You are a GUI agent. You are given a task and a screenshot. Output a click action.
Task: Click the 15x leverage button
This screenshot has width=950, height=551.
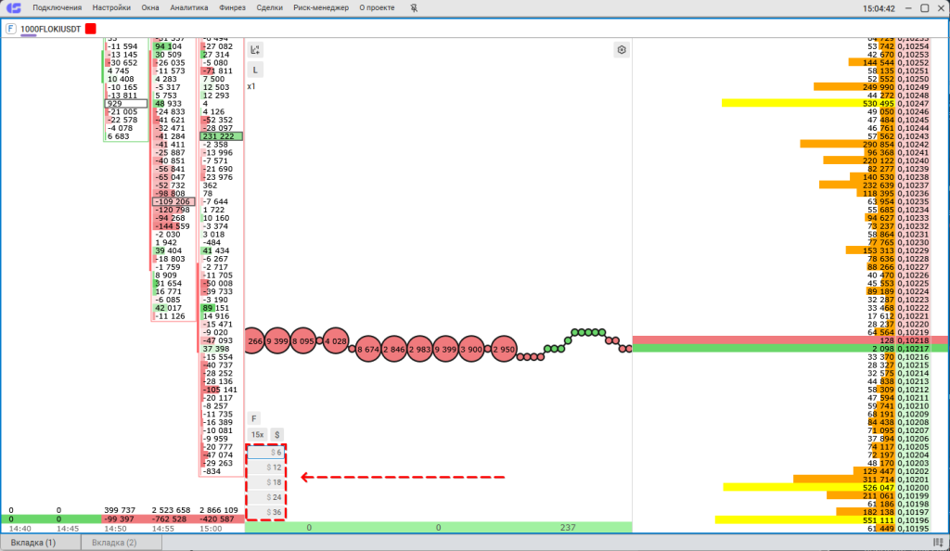tap(258, 435)
